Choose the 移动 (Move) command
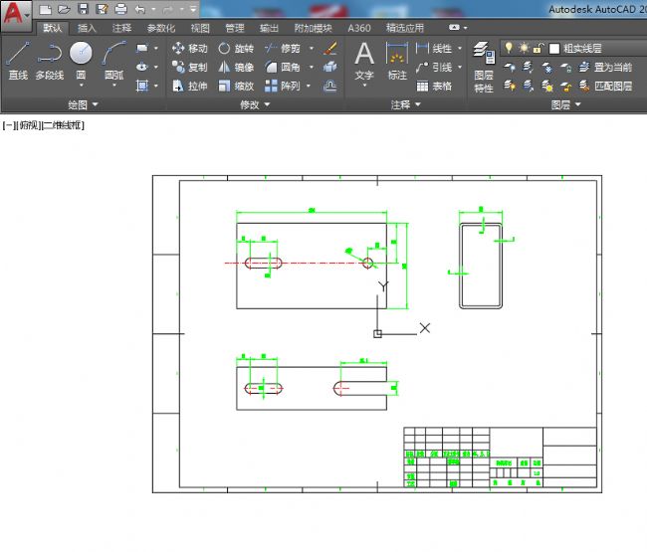The height and width of the screenshot is (552, 647). [x=189, y=48]
